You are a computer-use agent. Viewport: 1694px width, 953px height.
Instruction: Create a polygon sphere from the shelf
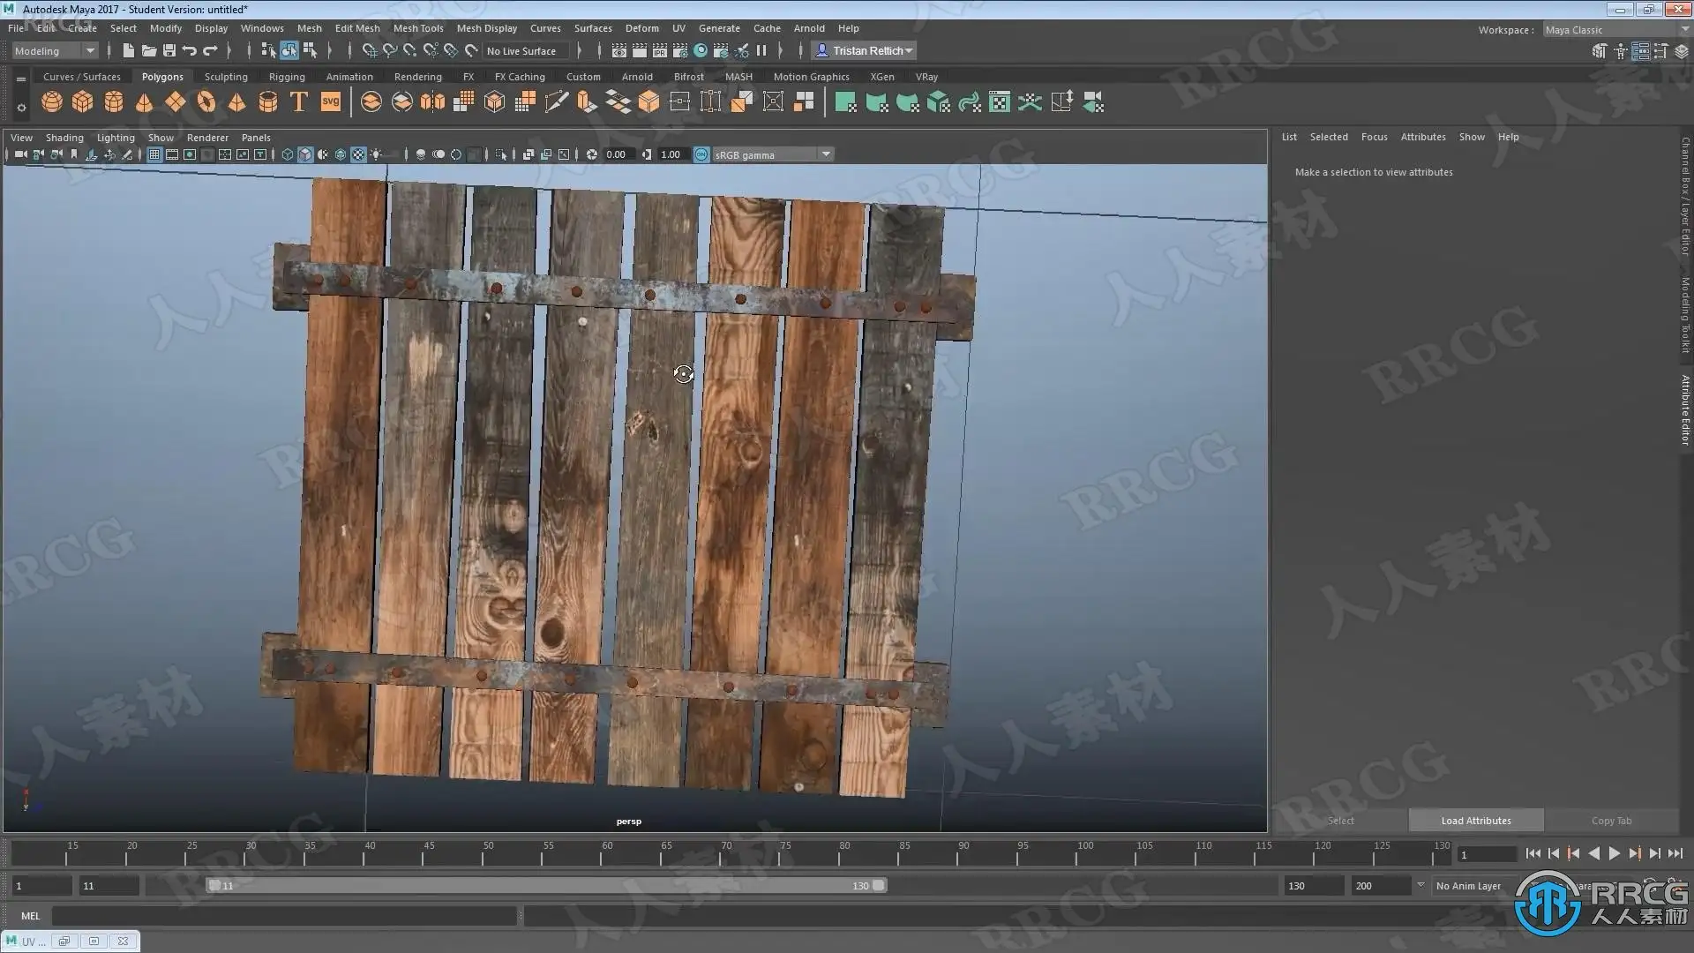click(52, 102)
